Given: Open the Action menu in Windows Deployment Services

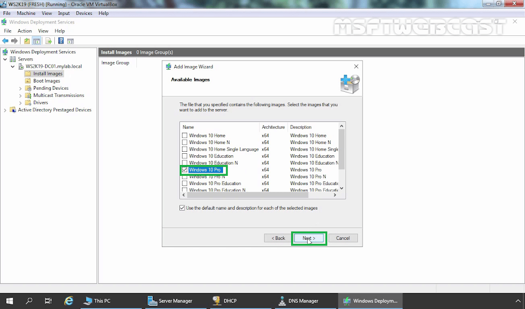Looking at the screenshot, I should coord(25,31).
